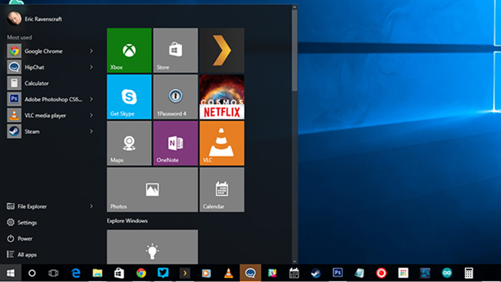Click the Task View taskbar button
Image resolution: width=501 pixels, height=282 pixels.
click(x=53, y=273)
